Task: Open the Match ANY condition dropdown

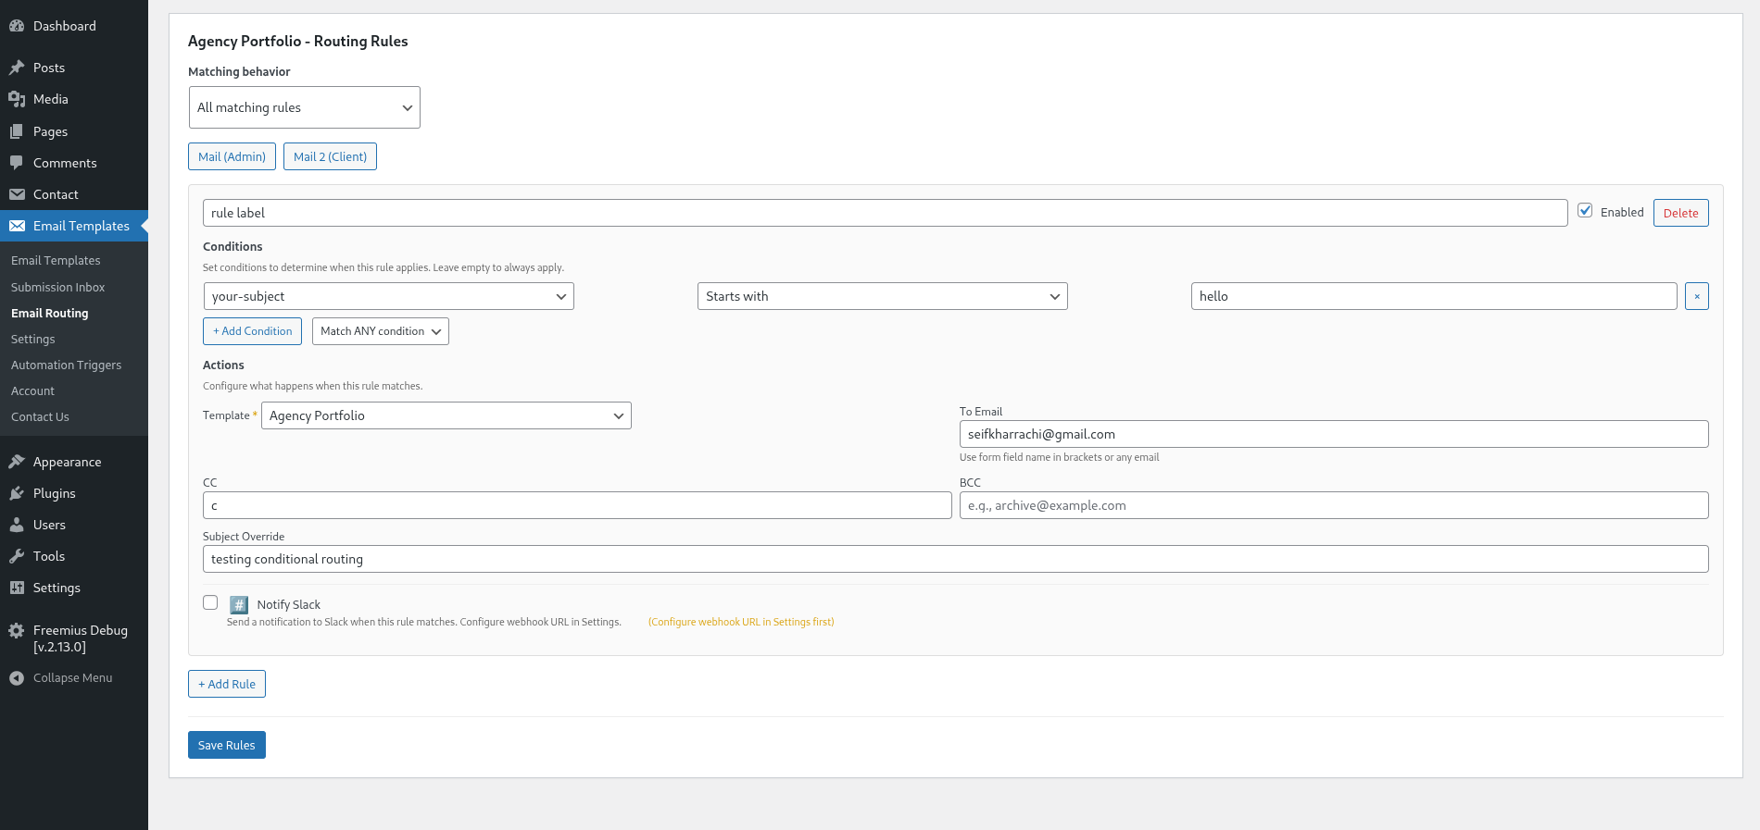Action: [x=380, y=331]
